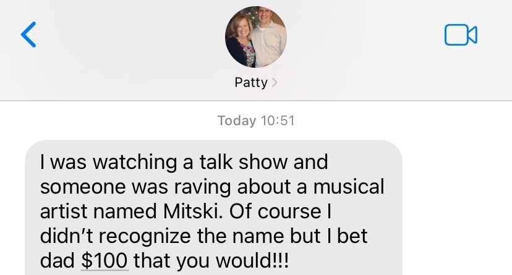
Task: Start a FaceTime video call
Action: 461,35
